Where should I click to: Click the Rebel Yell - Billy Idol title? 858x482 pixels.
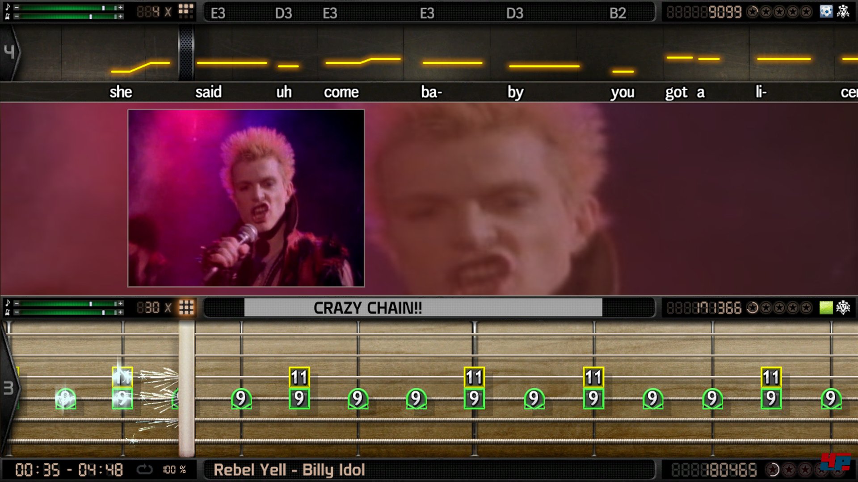[289, 470]
